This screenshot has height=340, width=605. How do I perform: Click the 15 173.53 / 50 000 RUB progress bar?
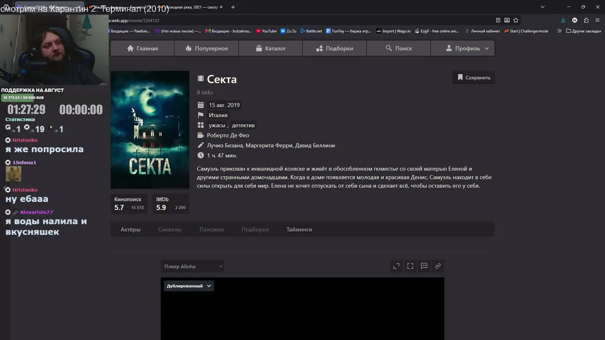(23, 98)
